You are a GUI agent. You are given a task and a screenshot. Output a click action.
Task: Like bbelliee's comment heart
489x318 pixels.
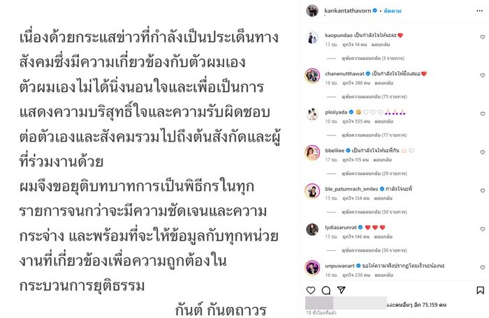point(483,152)
